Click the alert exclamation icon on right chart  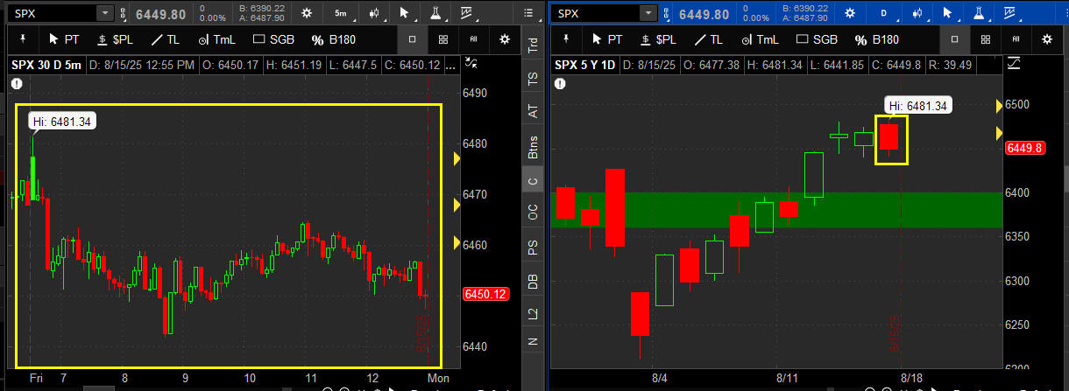(x=559, y=84)
